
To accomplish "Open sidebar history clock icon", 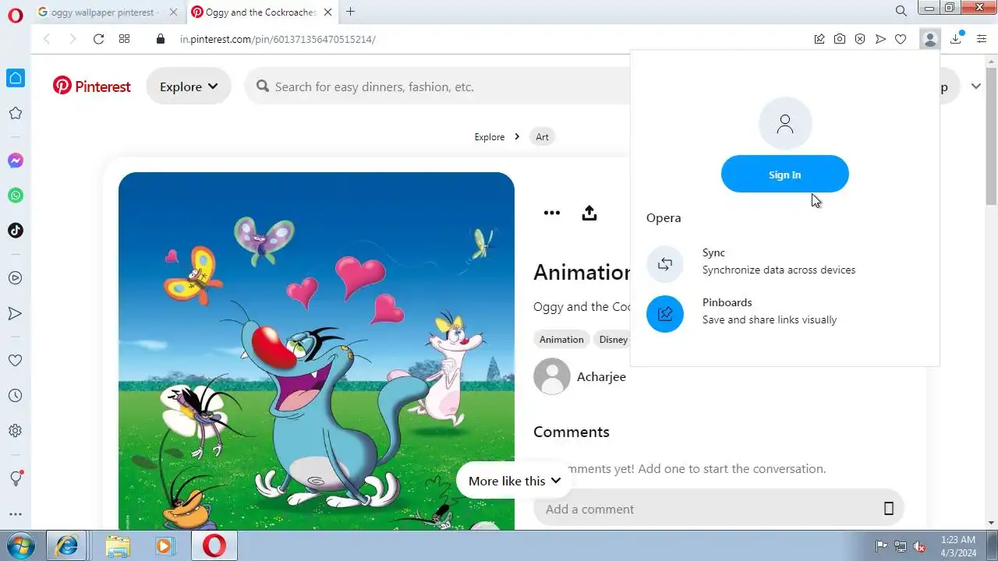I will click(x=15, y=396).
